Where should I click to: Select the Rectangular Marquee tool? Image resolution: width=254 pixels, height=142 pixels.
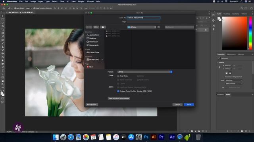point(3,19)
